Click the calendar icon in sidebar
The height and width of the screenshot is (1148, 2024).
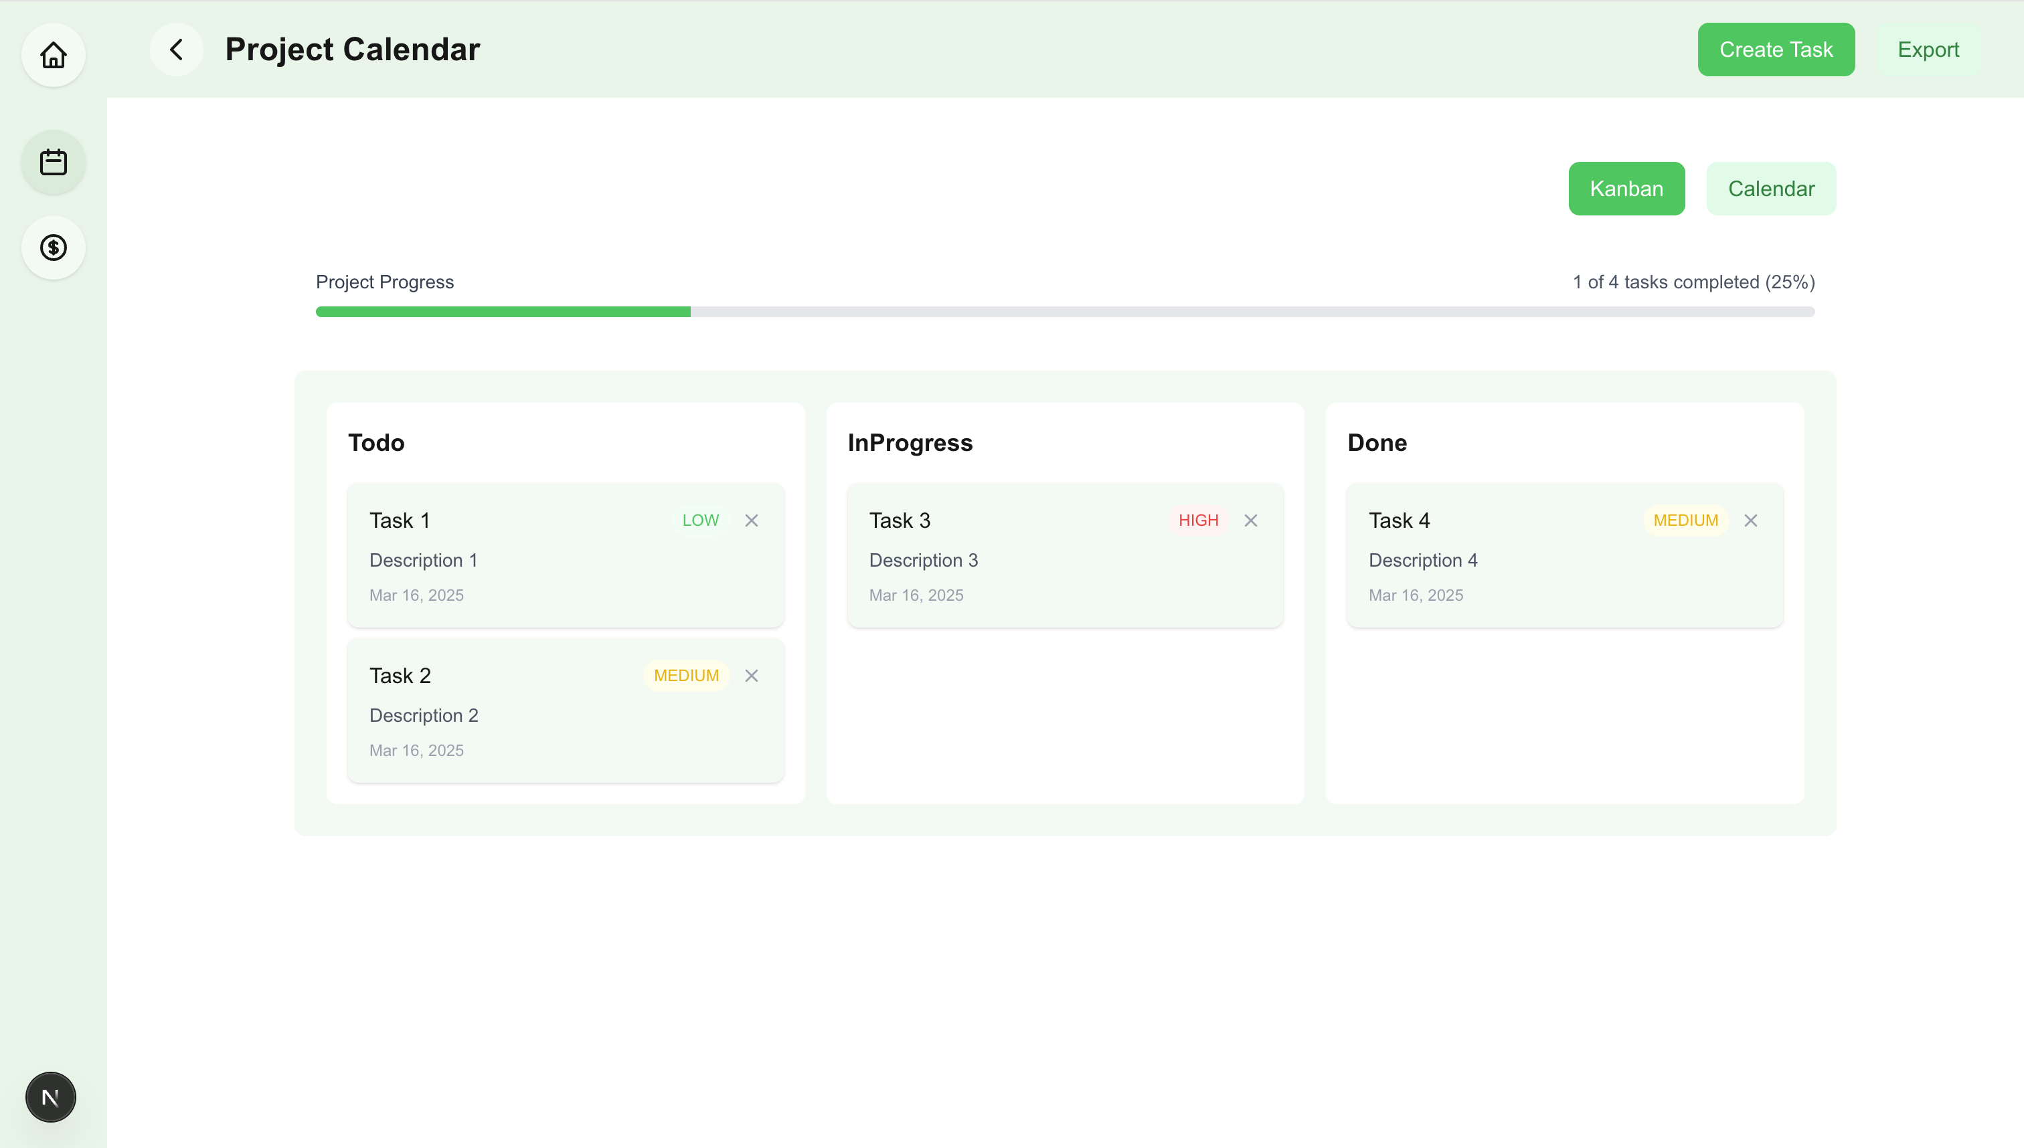tap(53, 163)
